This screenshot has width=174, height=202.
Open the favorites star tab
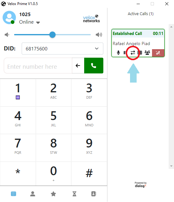53,194
